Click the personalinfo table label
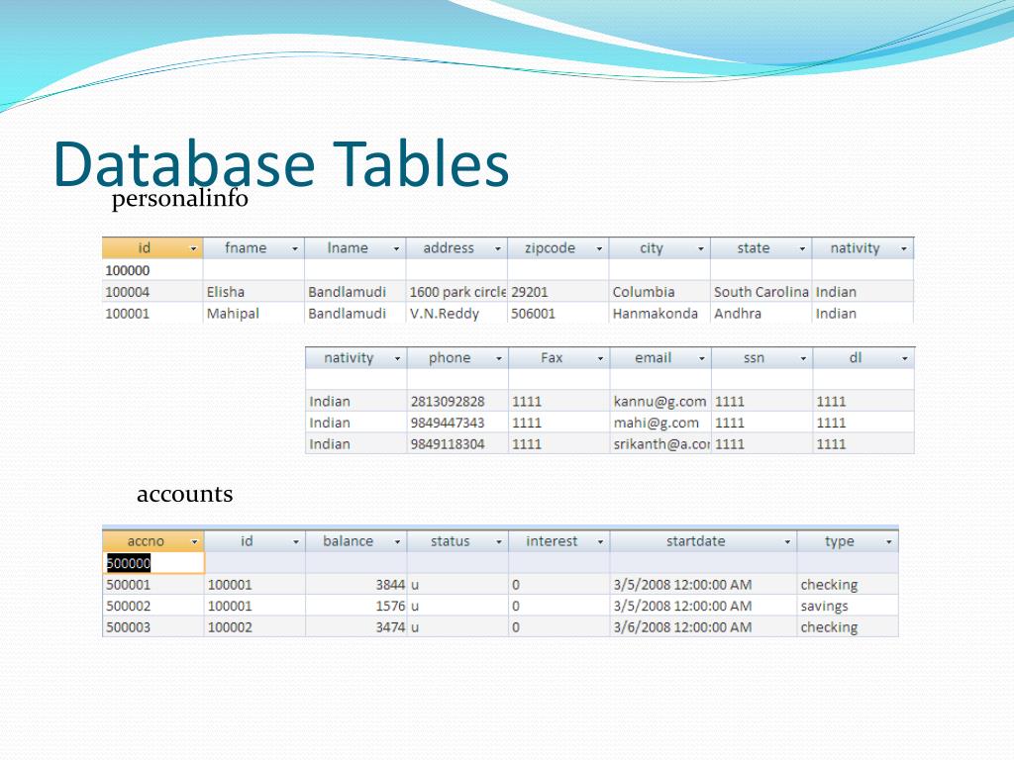1014x760 pixels. coord(180,198)
